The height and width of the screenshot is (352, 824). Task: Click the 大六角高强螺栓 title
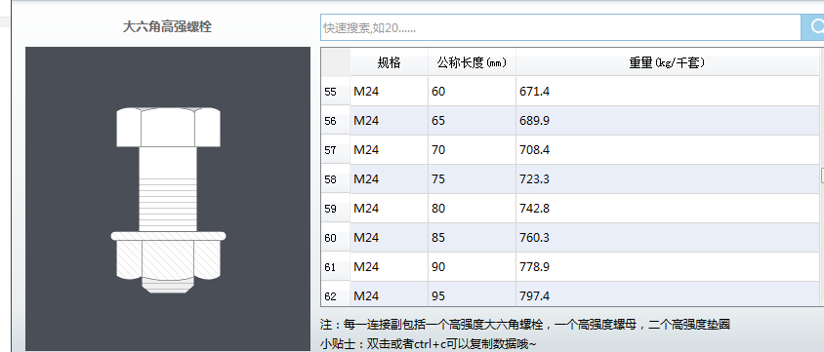click(167, 26)
